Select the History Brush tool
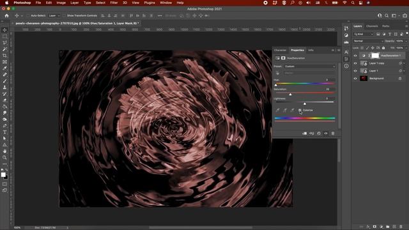409x230 pixels. point(4,94)
